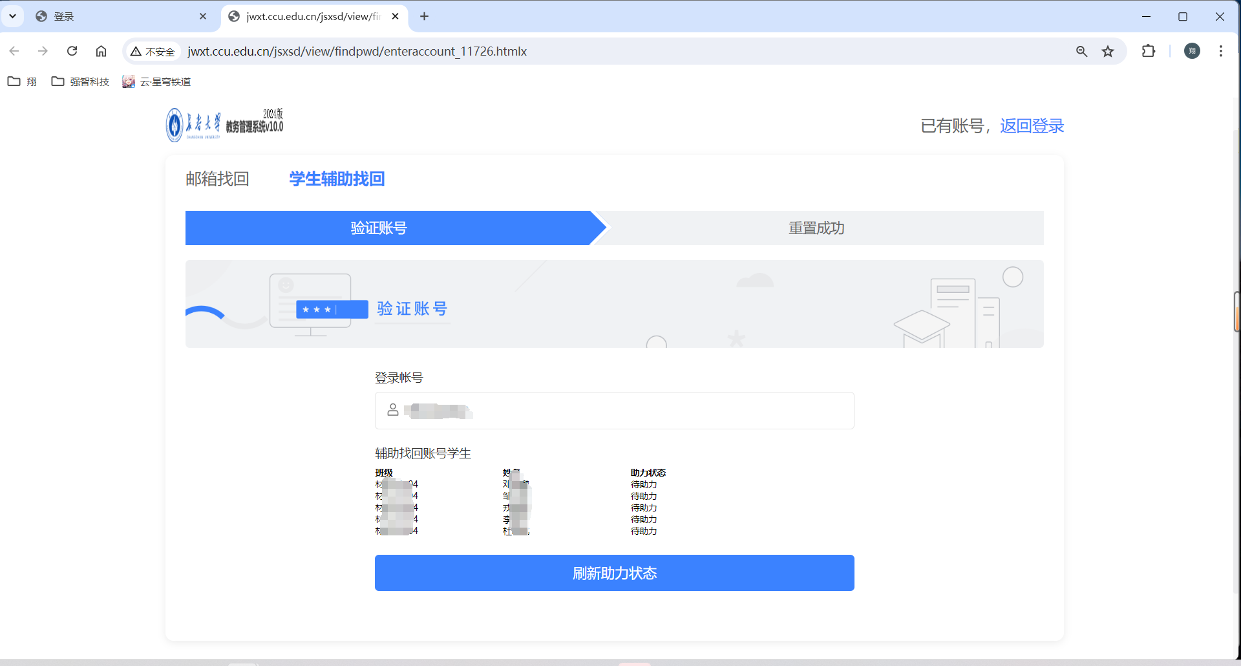The width and height of the screenshot is (1241, 666).
Task: Click the university logo in header
Action: point(224,125)
